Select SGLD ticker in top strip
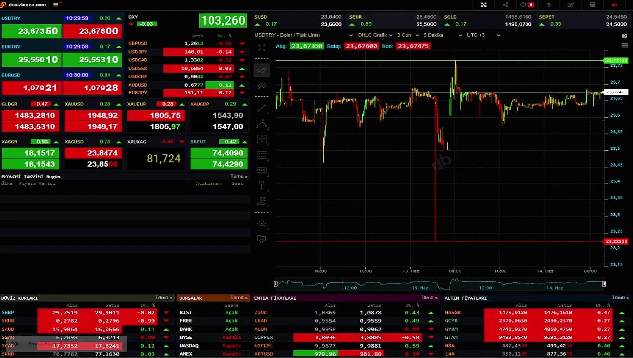The image size is (633, 358). point(488,20)
